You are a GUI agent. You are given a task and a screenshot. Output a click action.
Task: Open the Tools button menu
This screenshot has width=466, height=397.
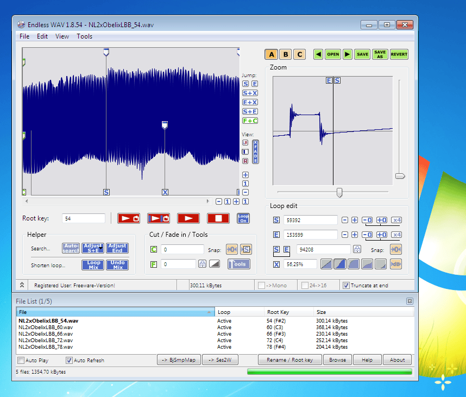point(239,264)
